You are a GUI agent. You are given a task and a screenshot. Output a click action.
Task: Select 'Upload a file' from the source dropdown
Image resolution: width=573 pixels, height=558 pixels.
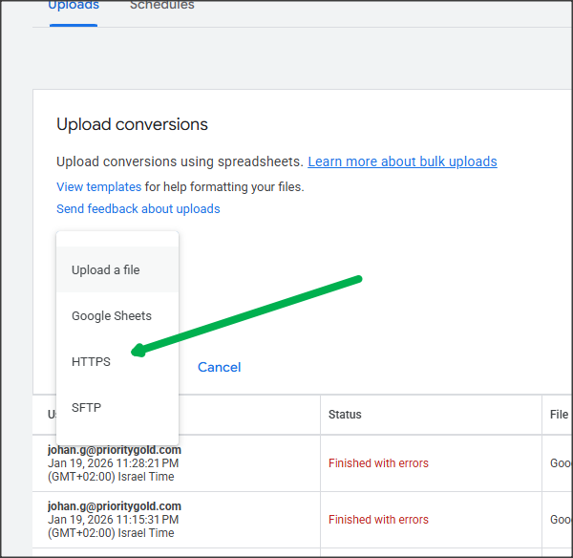106,269
